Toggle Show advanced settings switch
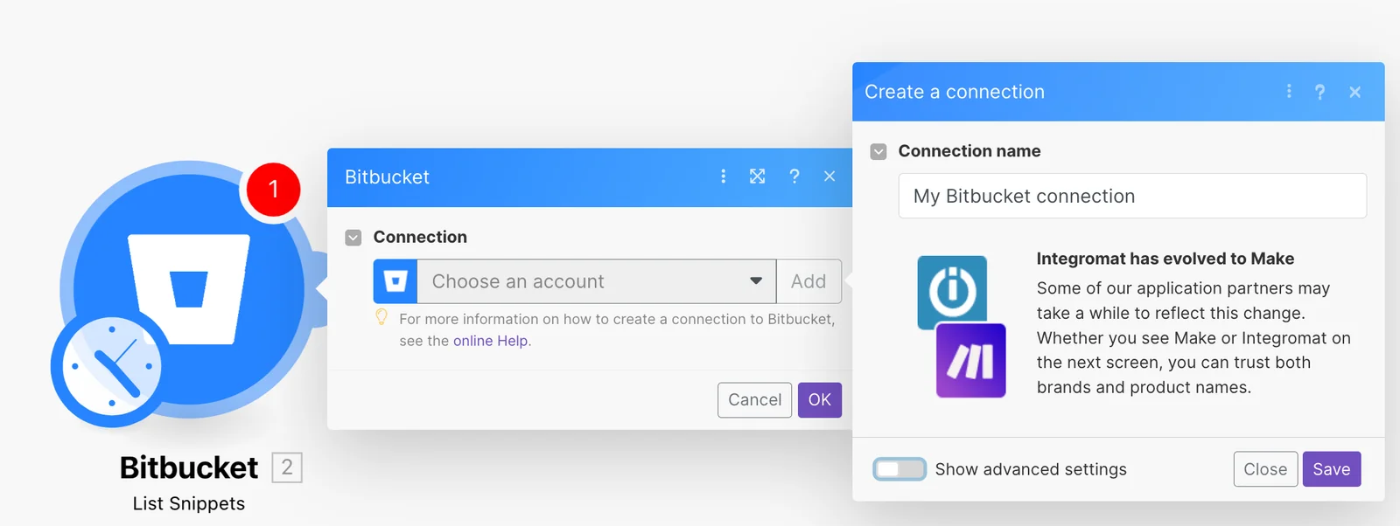The height and width of the screenshot is (526, 1400). pos(899,469)
